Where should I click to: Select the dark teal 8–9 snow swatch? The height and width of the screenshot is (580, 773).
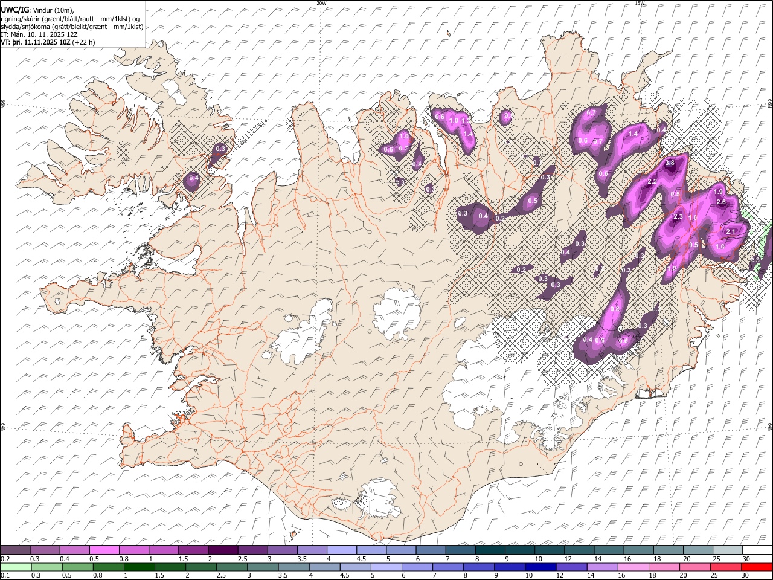coord(489,550)
